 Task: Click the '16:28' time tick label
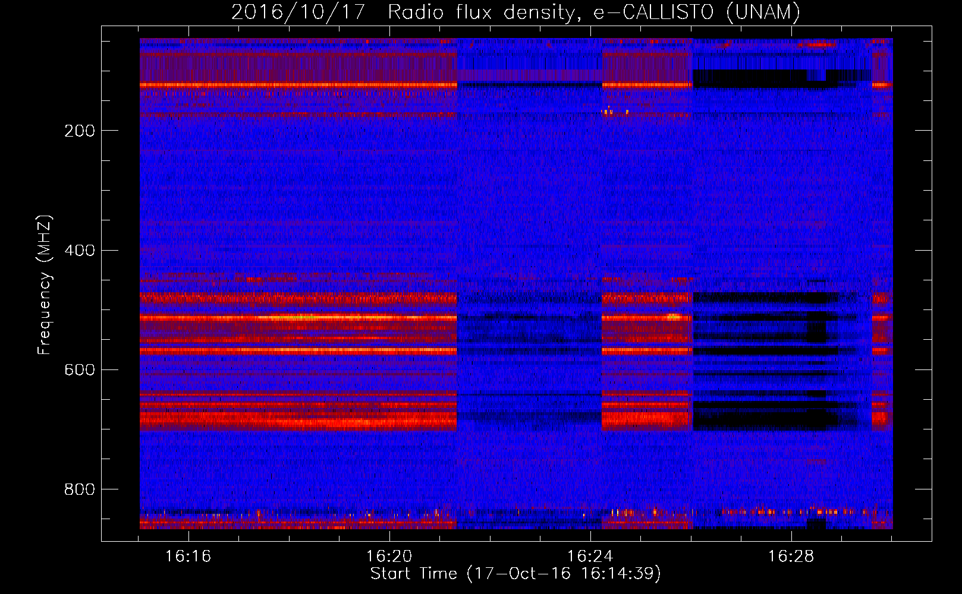point(791,556)
